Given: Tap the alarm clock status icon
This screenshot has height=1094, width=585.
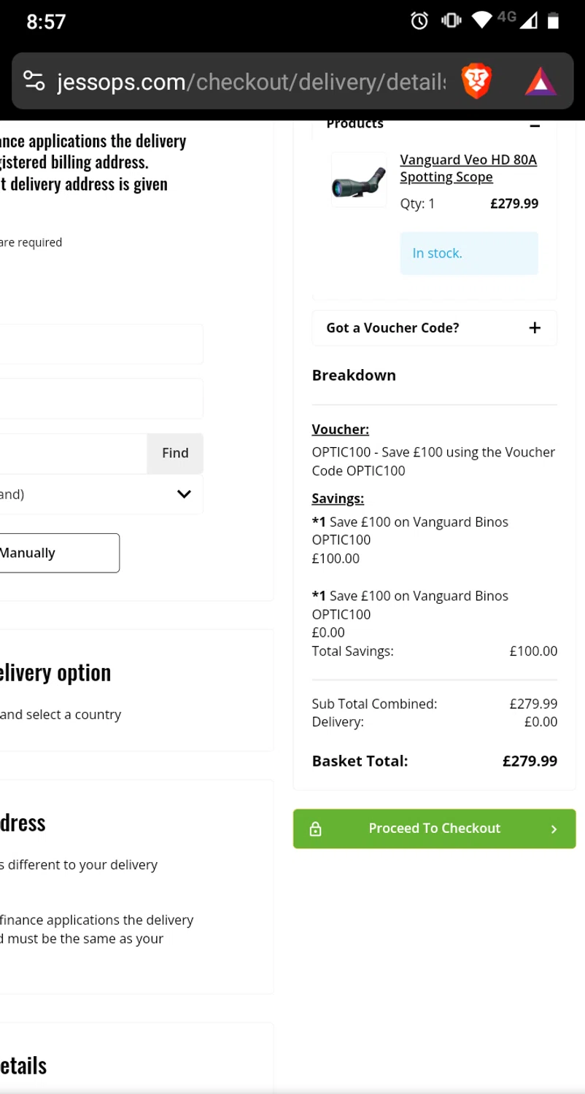Looking at the screenshot, I should (x=419, y=21).
